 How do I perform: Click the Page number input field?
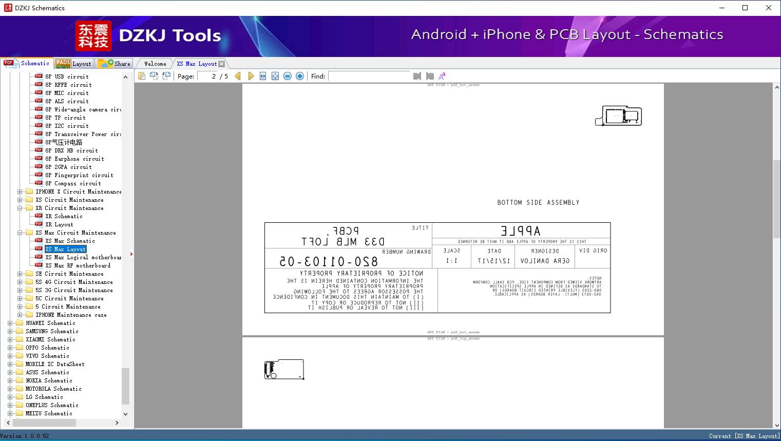(x=207, y=76)
